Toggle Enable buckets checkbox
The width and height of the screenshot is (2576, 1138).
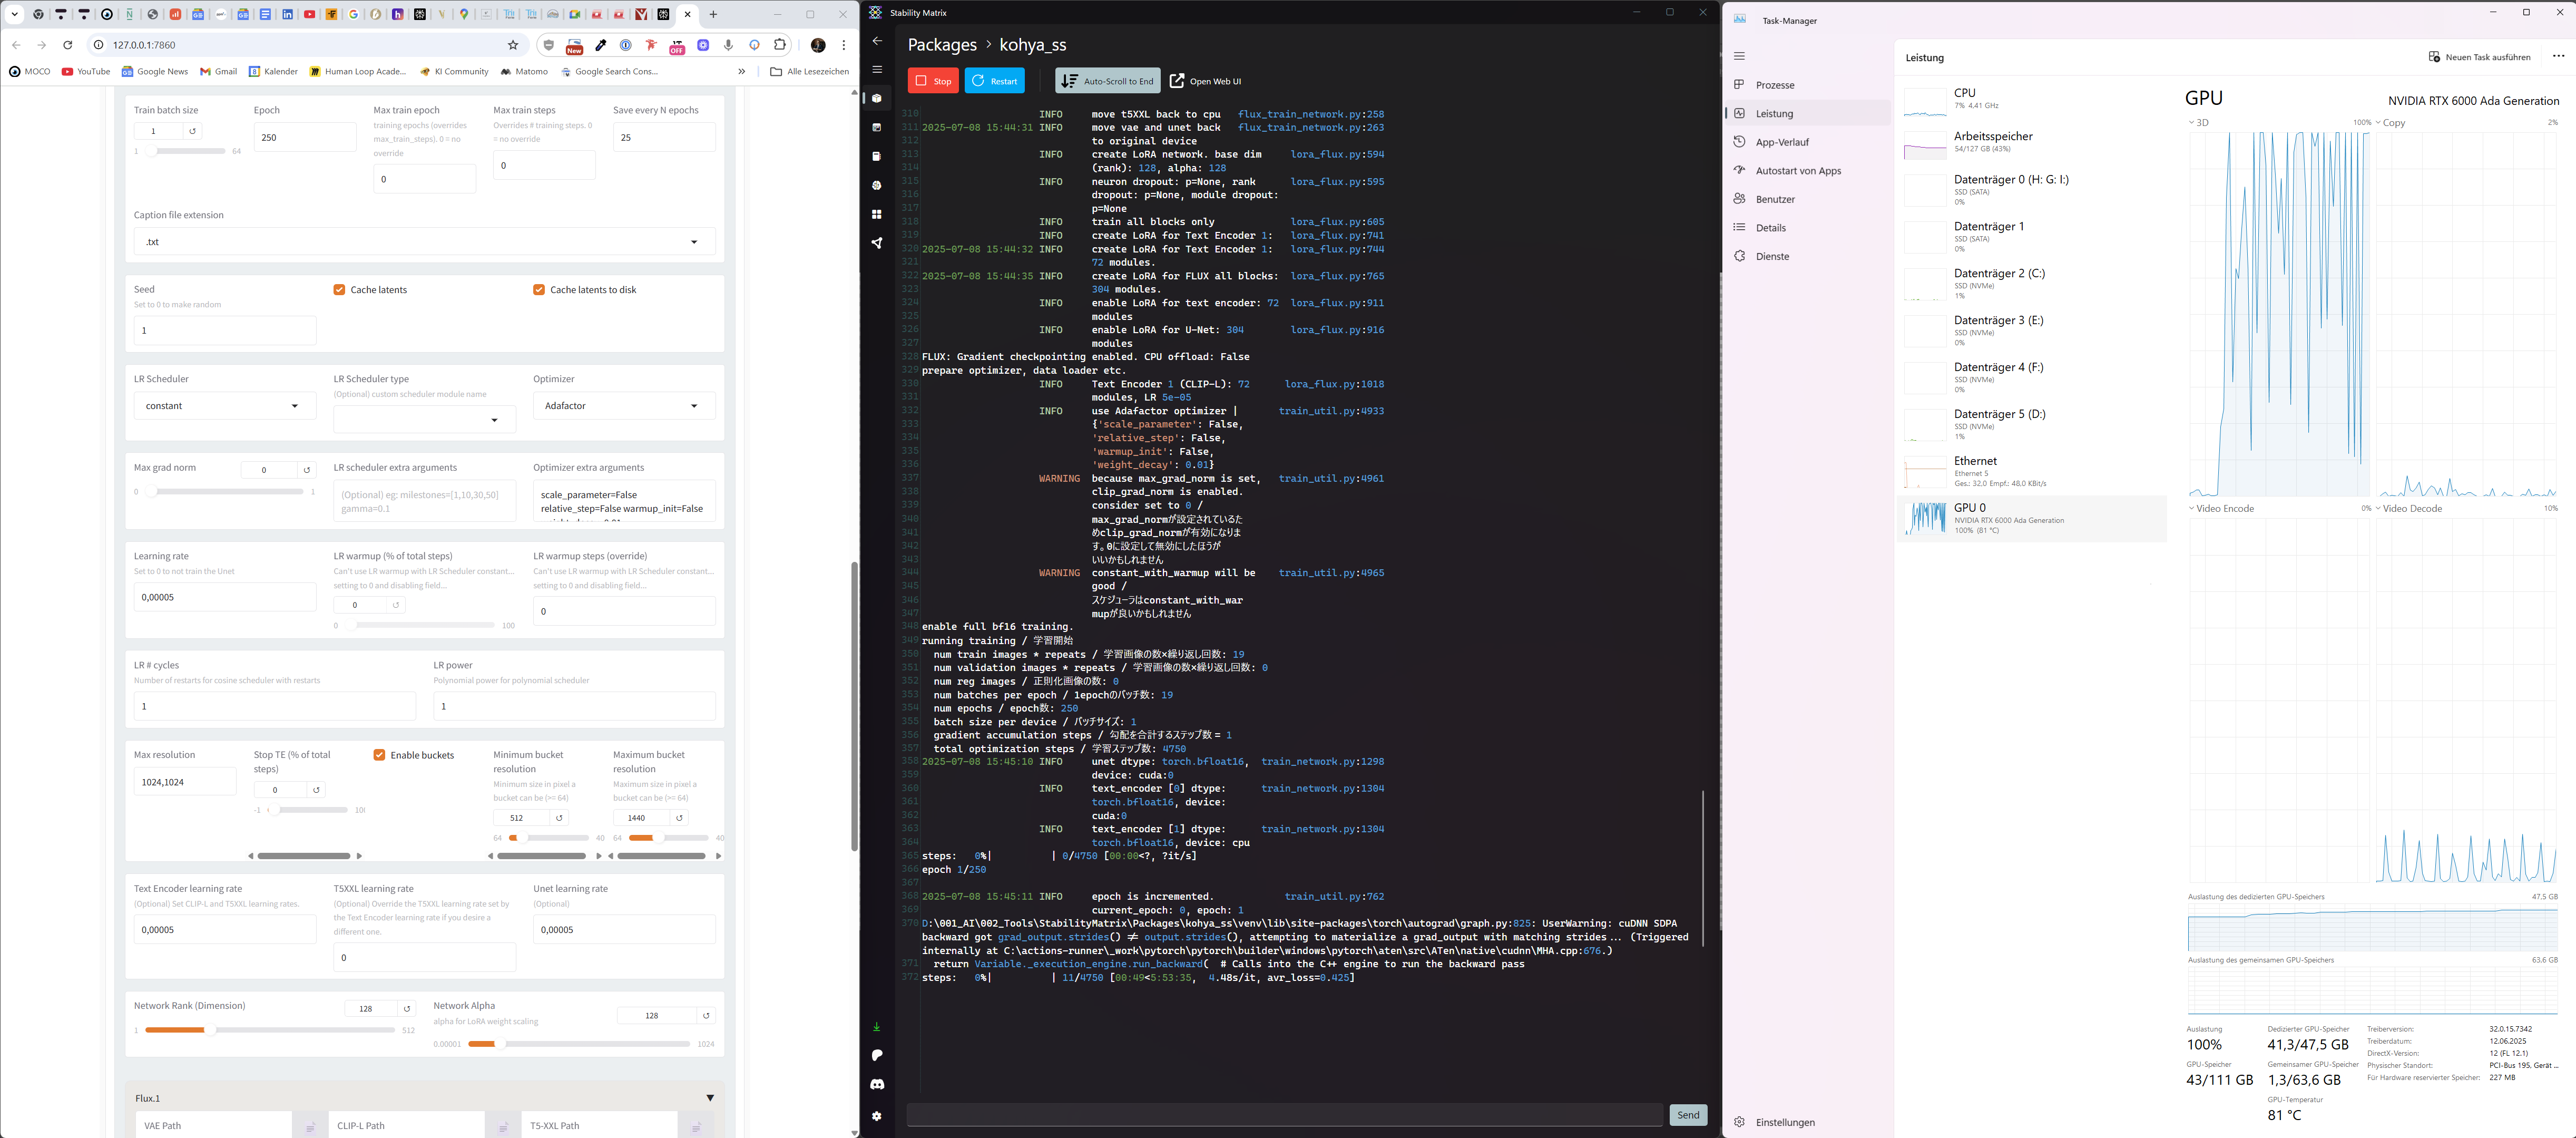[379, 755]
